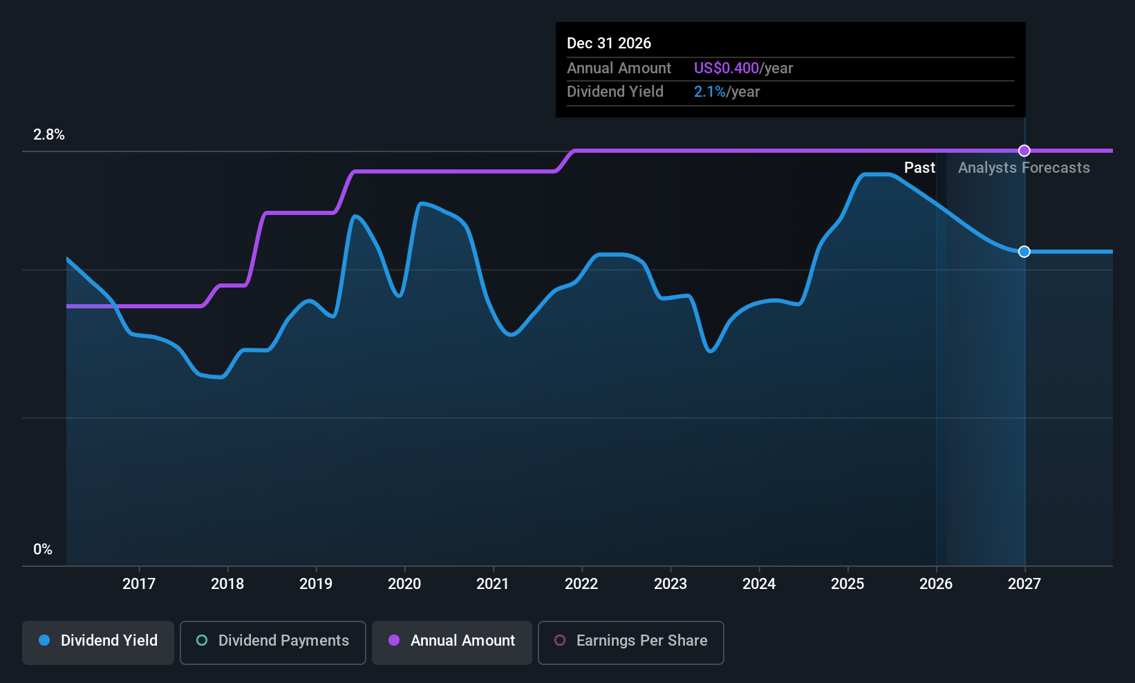
Task: Click the US$0.400/year tooltip value
Action: pos(744,68)
